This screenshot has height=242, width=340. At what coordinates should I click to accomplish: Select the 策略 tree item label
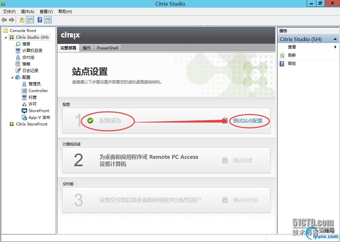[x=26, y=64]
